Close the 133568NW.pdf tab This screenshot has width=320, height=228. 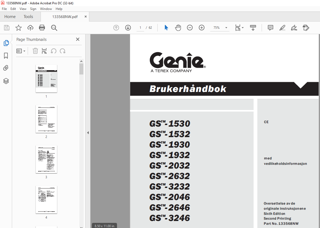[86, 16]
